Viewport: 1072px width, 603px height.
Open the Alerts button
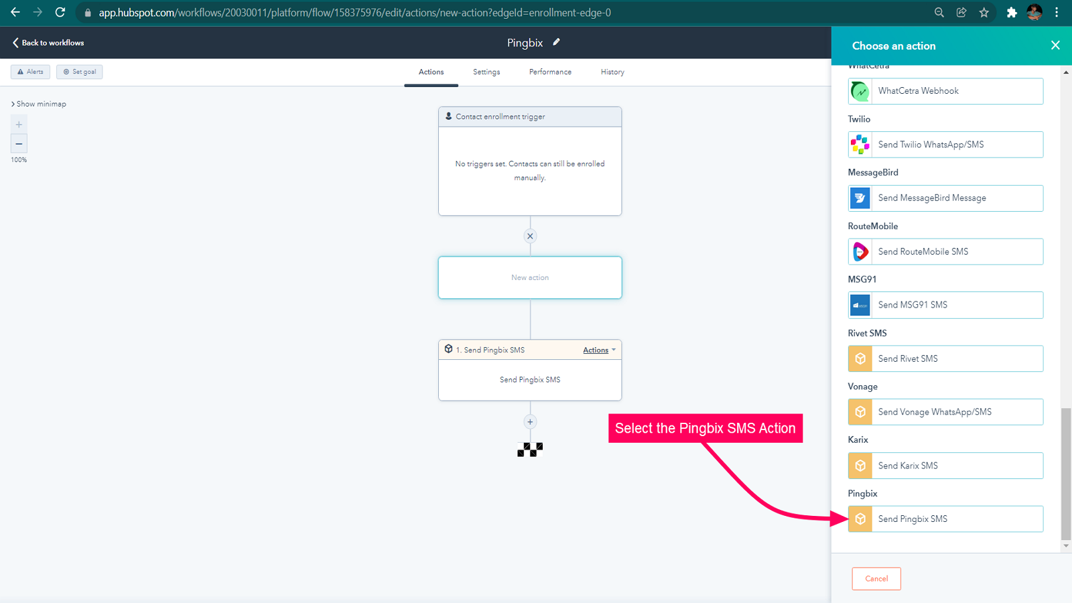(30, 72)
